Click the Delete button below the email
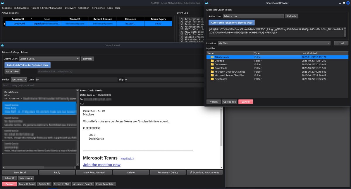Screen dimensions: 351x189 [131, 172]
